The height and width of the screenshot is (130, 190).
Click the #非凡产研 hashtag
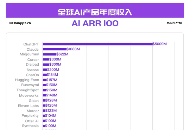175,23
